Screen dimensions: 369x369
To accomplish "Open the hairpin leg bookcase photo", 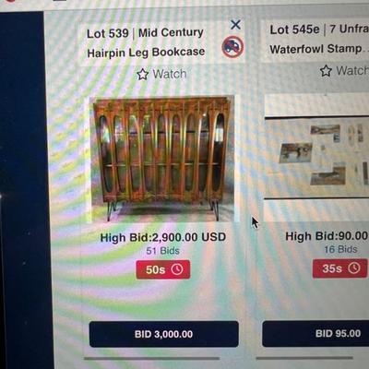I will (x=163, y=159).
